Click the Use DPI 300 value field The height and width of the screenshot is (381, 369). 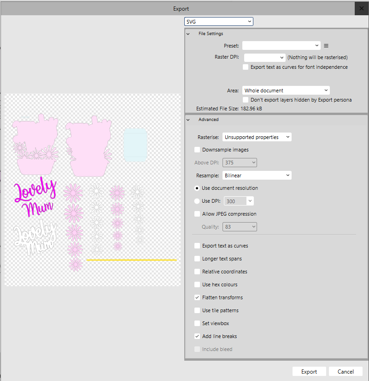tap(235, 201)
